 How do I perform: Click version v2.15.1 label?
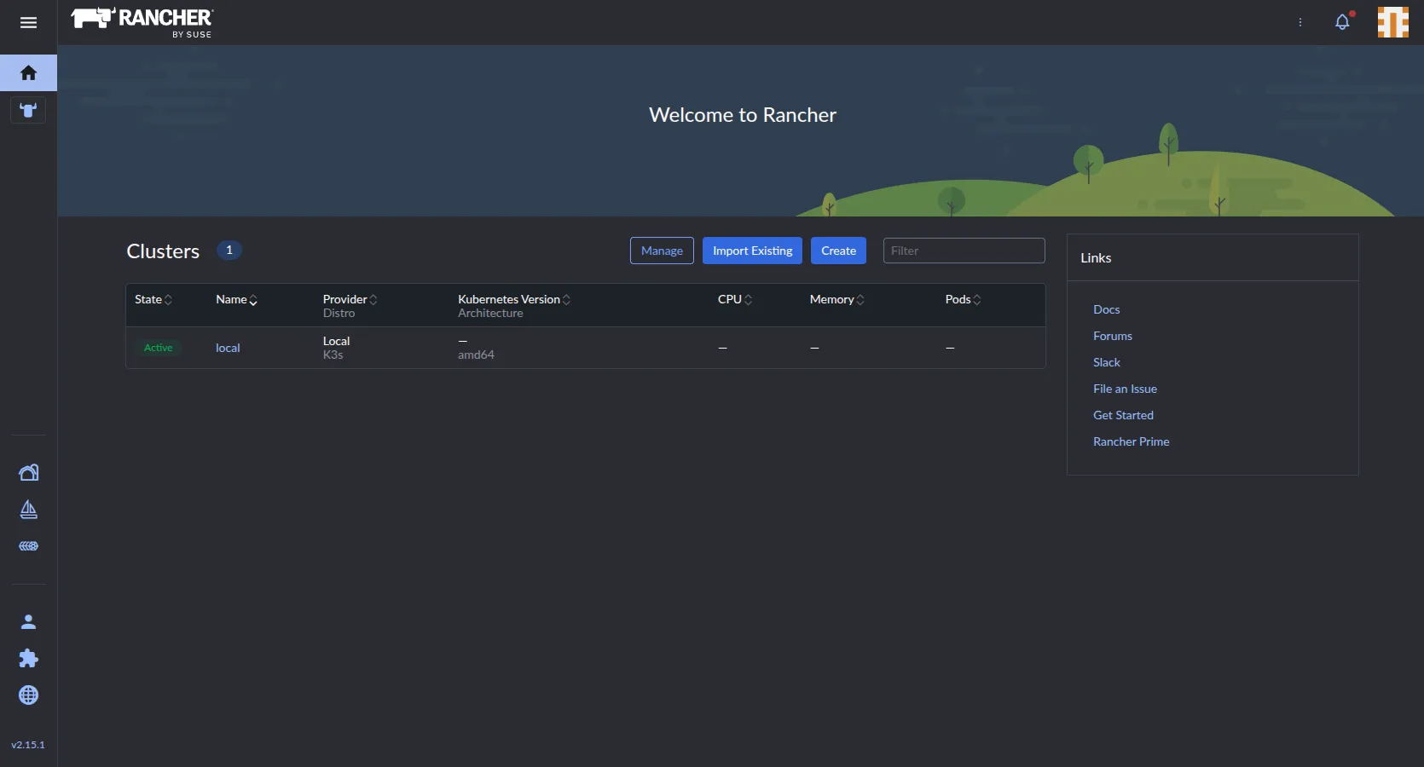(x=28, y=745)
